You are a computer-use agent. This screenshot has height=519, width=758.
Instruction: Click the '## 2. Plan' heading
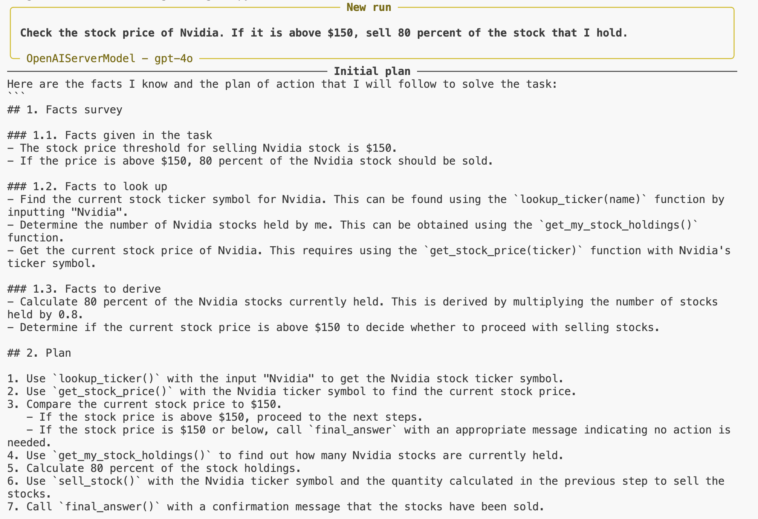coord(39,353)
